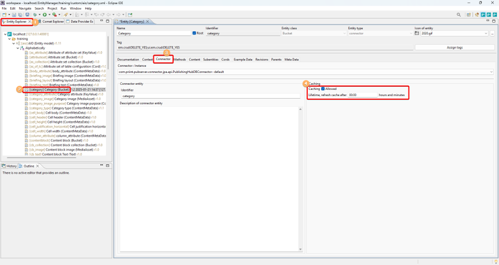Close the Entity [Category] editor tab
Screen dimensions: 499x265
tap(147, 22)
